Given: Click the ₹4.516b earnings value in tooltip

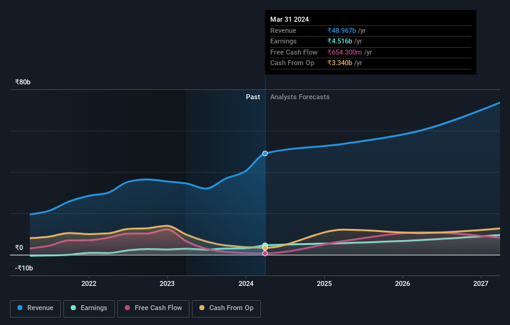Looking at the screenshot, I should 340,41.
